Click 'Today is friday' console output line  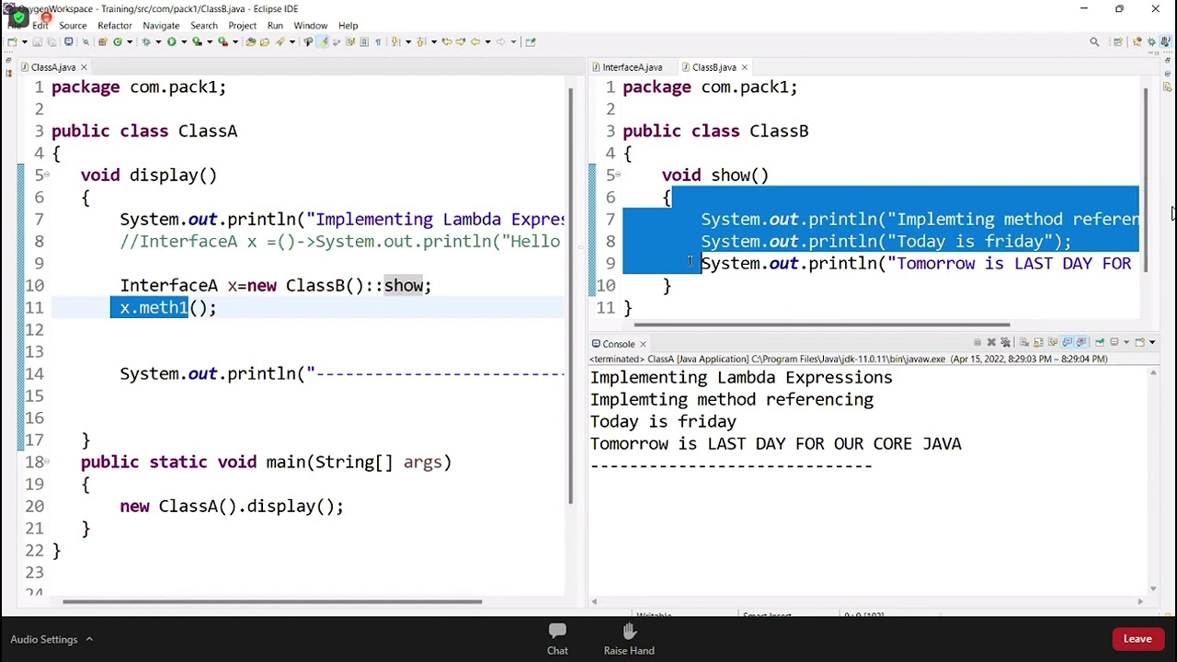663,421
